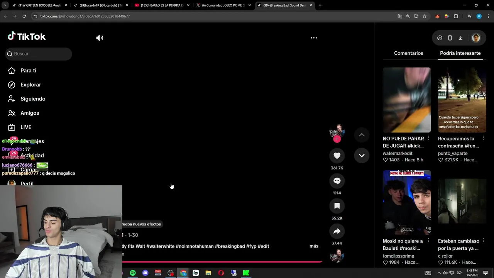The height and width of the screenshot is (278, 494).
Task: Install app icon in address bar
Action: [416, 16]
